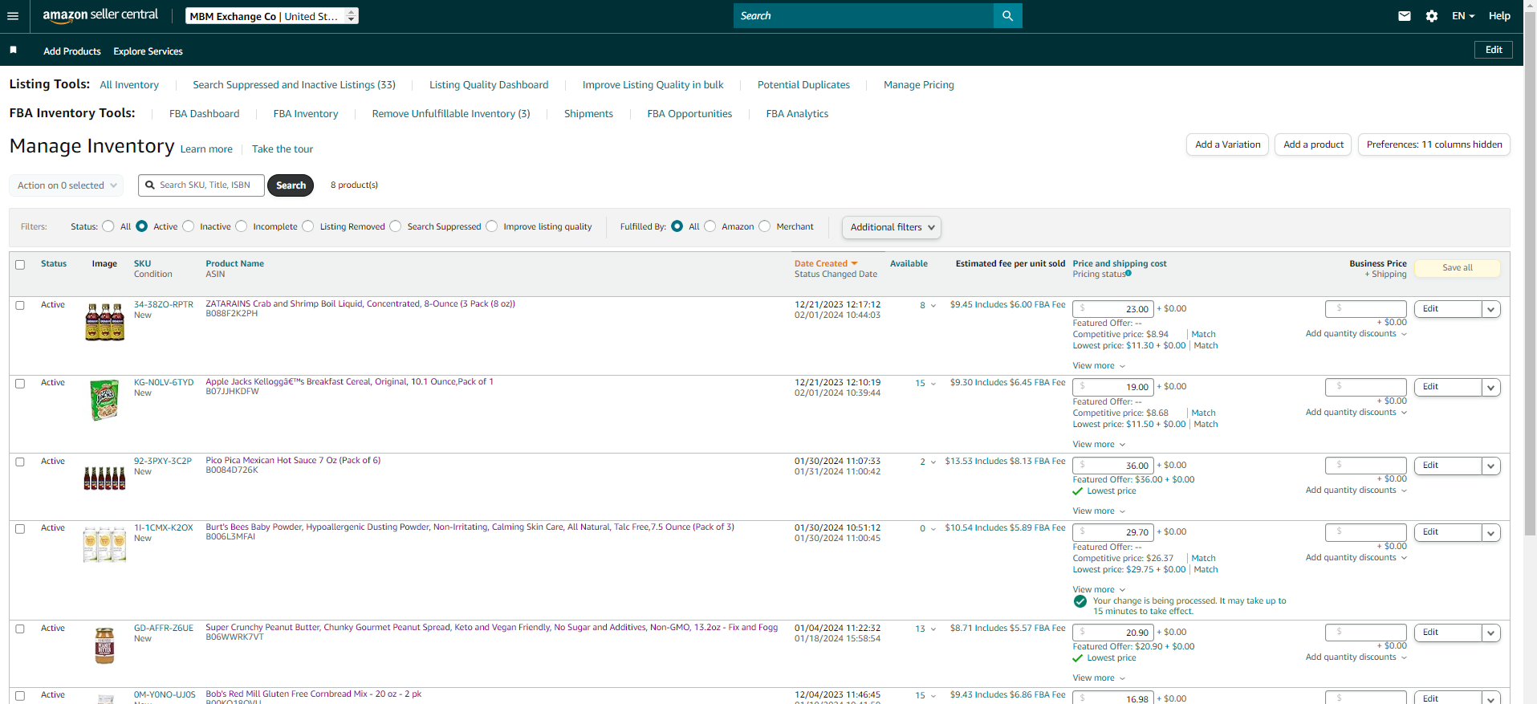Check the box for SKU KG-N0LV-6TYD
Viewport: 1537px width, 704px height.
click(20, 384)
